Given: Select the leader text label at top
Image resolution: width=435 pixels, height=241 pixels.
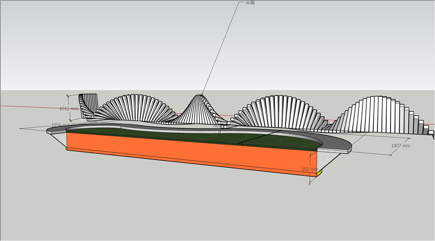Looking at the screenshot, I should click(x=250, y=3).
